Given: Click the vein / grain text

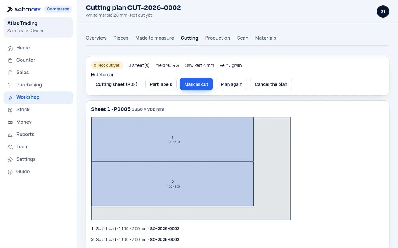Looking at the screenshot, I should click(231, 65).
